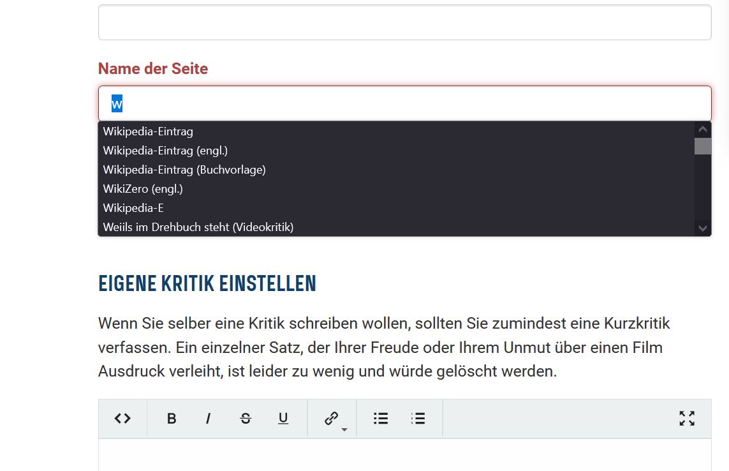Image resolution: width=729 pixels, height=471 pixels.
Task: Choose the "Wikipedia-E" suggestion
Action: 396,207
